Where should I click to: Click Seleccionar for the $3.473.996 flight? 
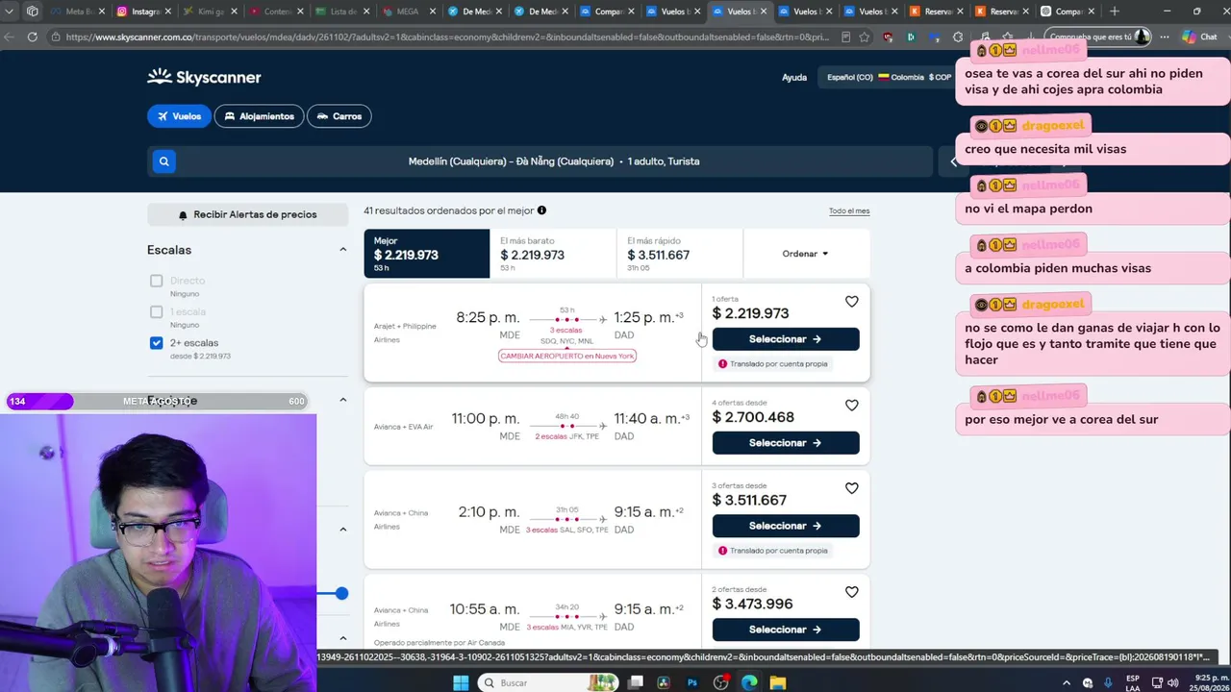786,630
